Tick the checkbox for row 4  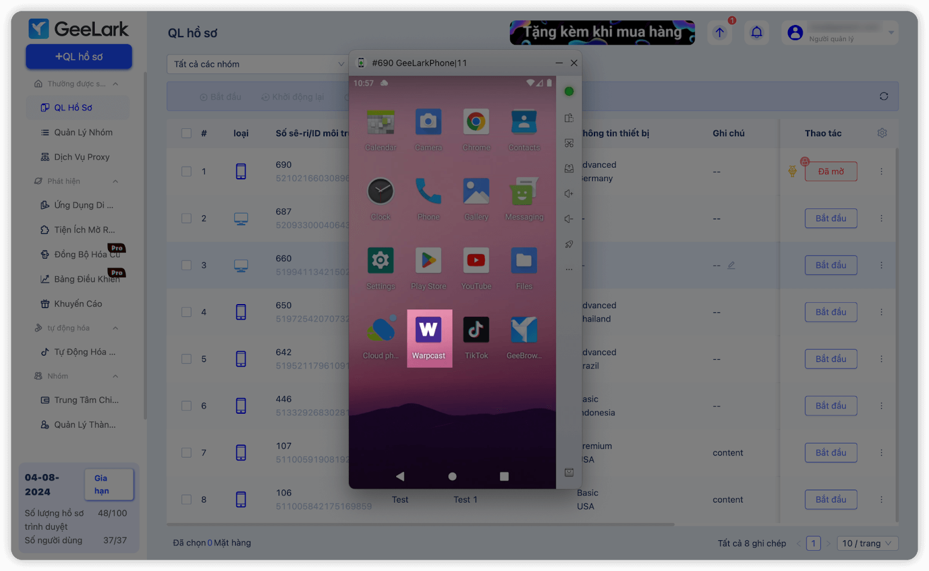point(186,312)
